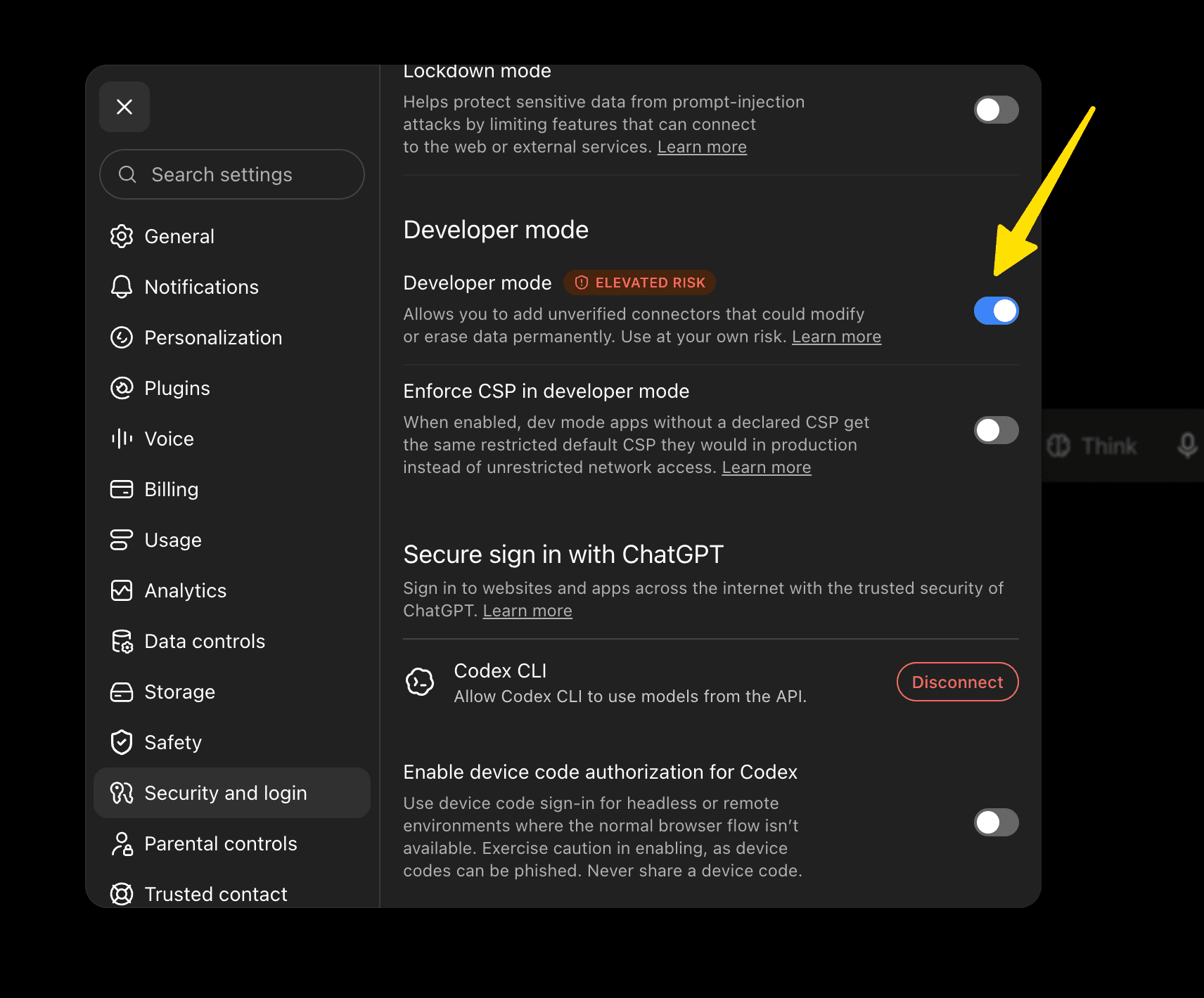Image resolution: width=1204 pixels, height=998 pixels.
Task: Click the "Secure sign in with ChatGPT" heading
Action: 563,555
